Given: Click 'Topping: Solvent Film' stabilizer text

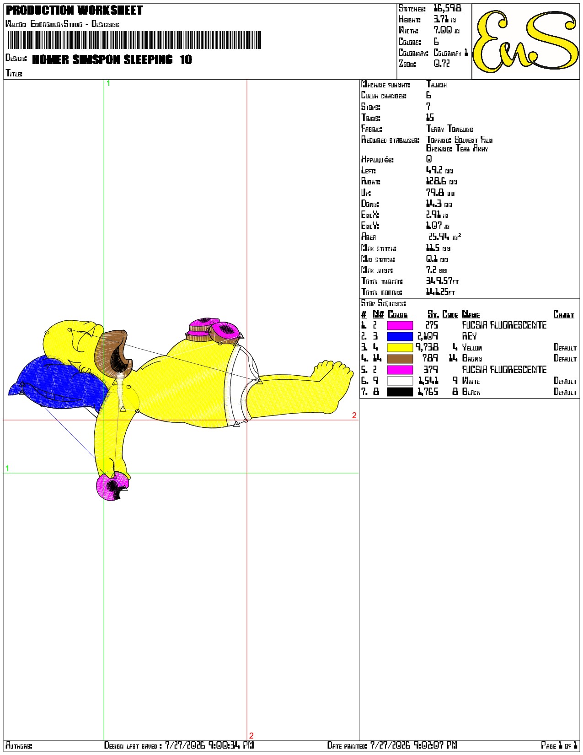Looking at the screenshot, I should pyautogui.click(x=460, y=140).
